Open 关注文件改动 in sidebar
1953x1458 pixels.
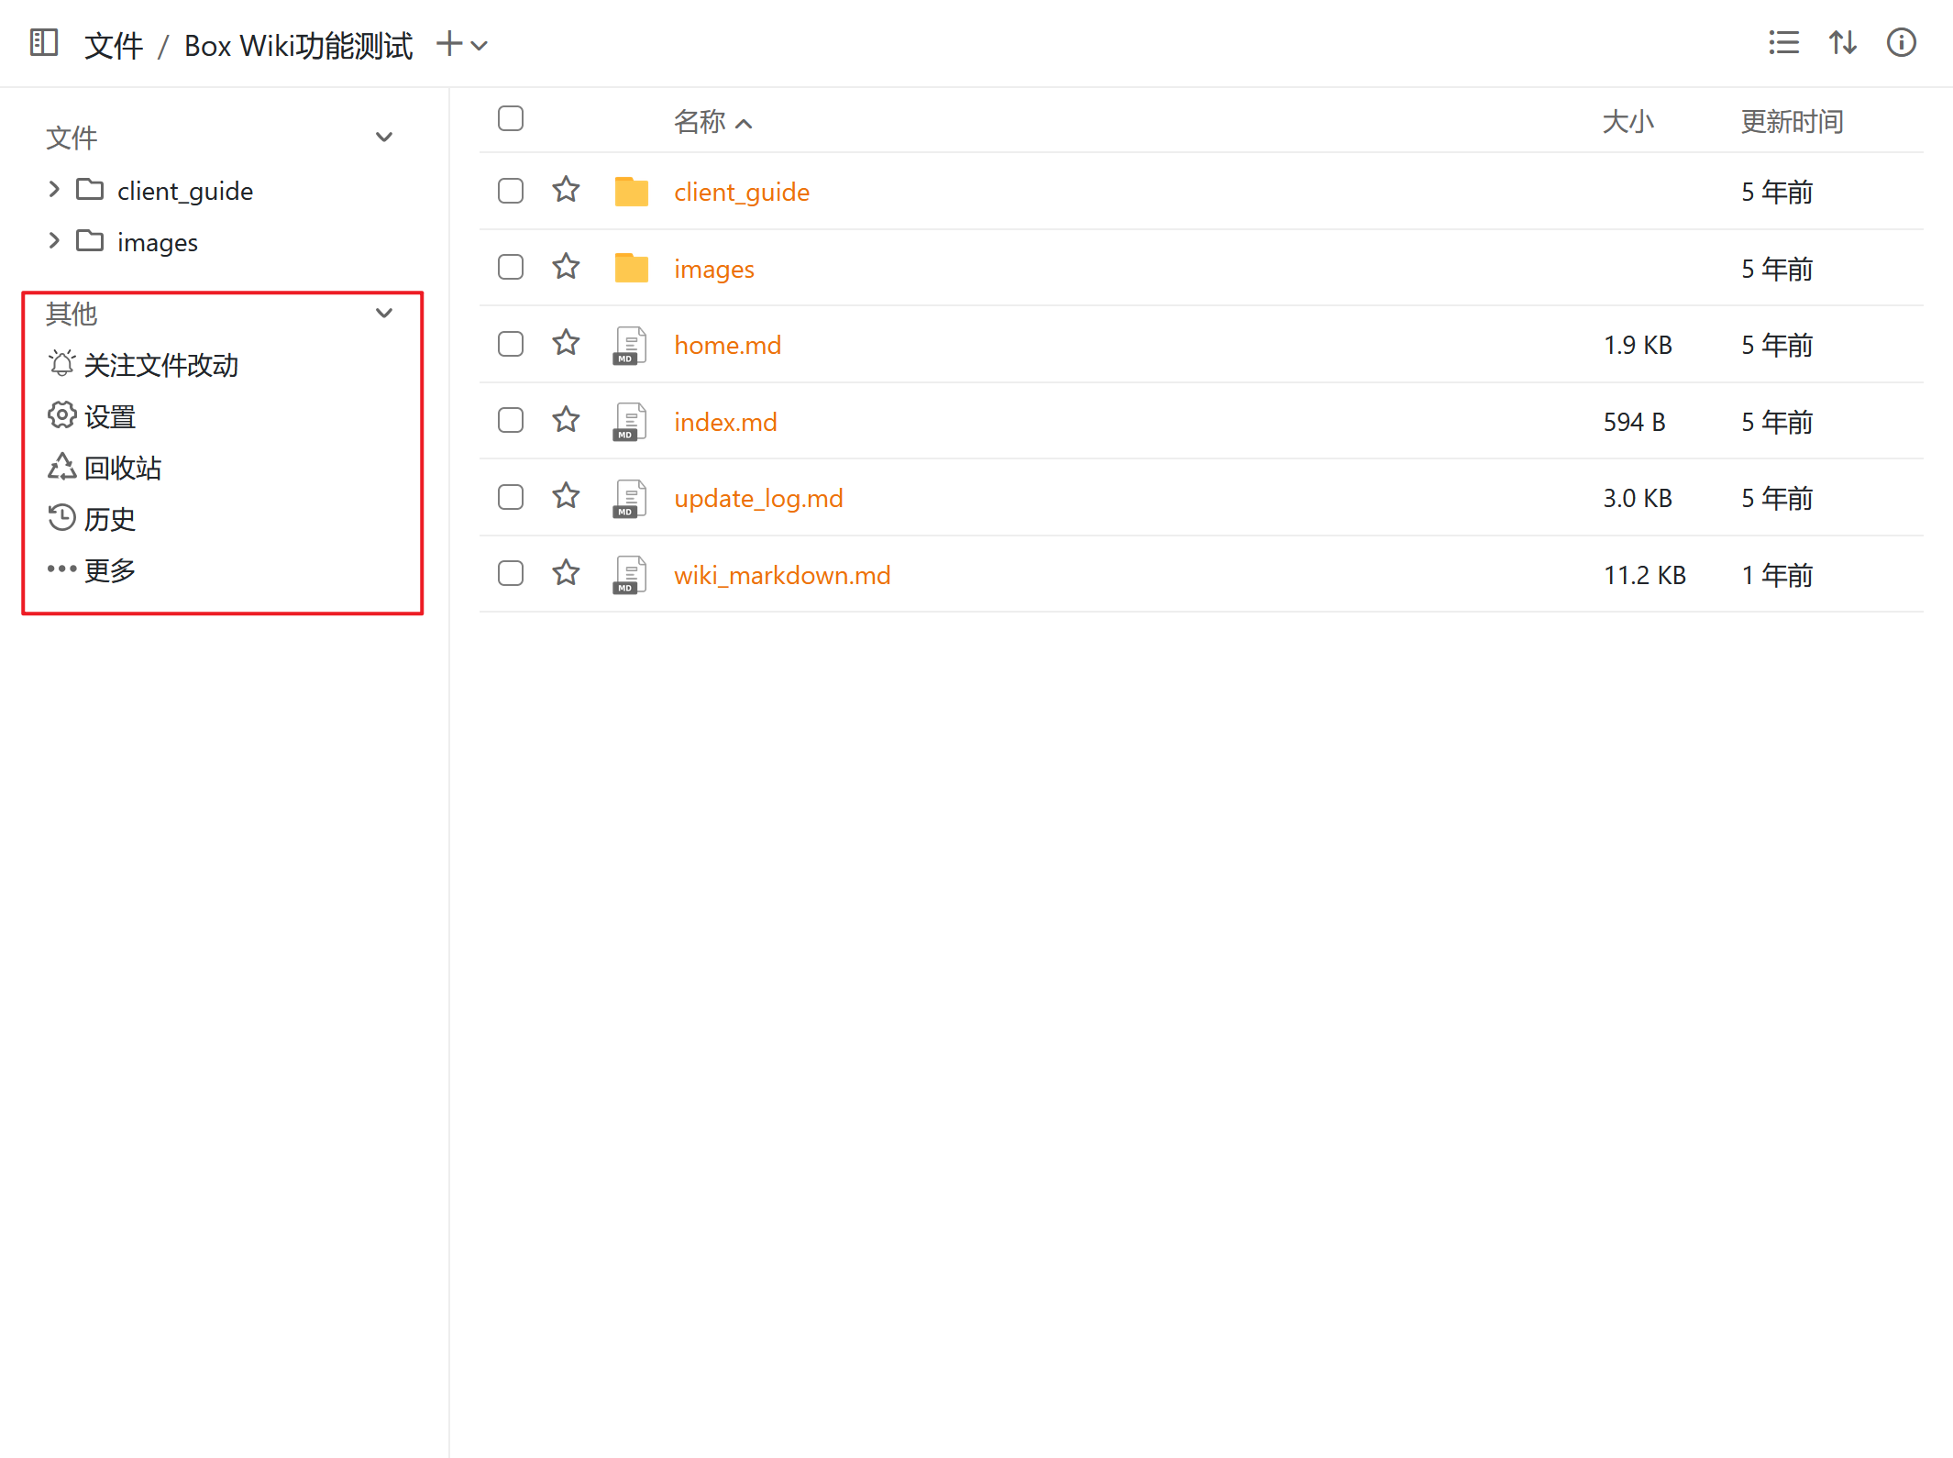[x=160, y=365]
